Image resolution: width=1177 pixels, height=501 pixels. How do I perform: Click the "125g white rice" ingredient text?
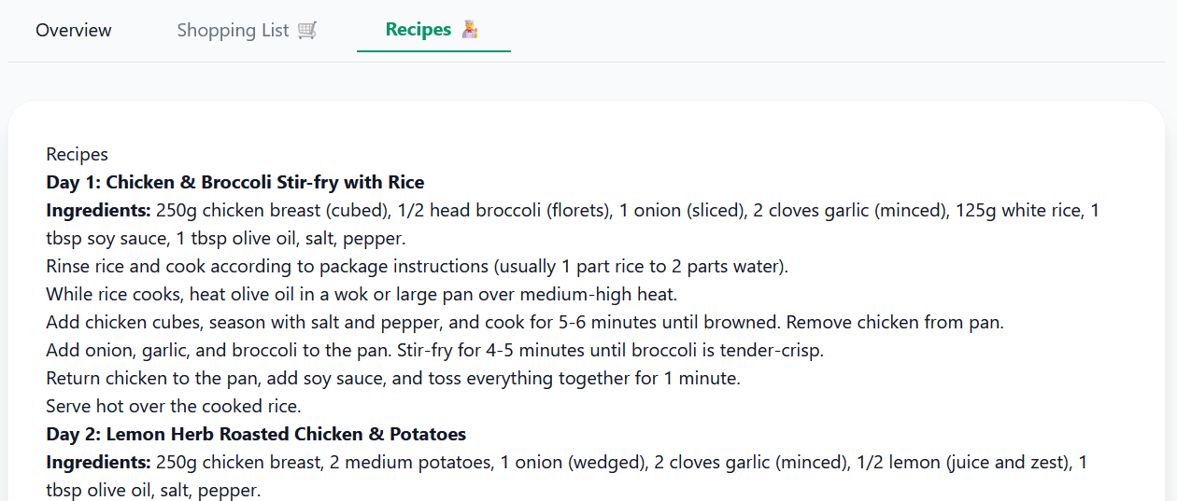(x=1017, y=210)
